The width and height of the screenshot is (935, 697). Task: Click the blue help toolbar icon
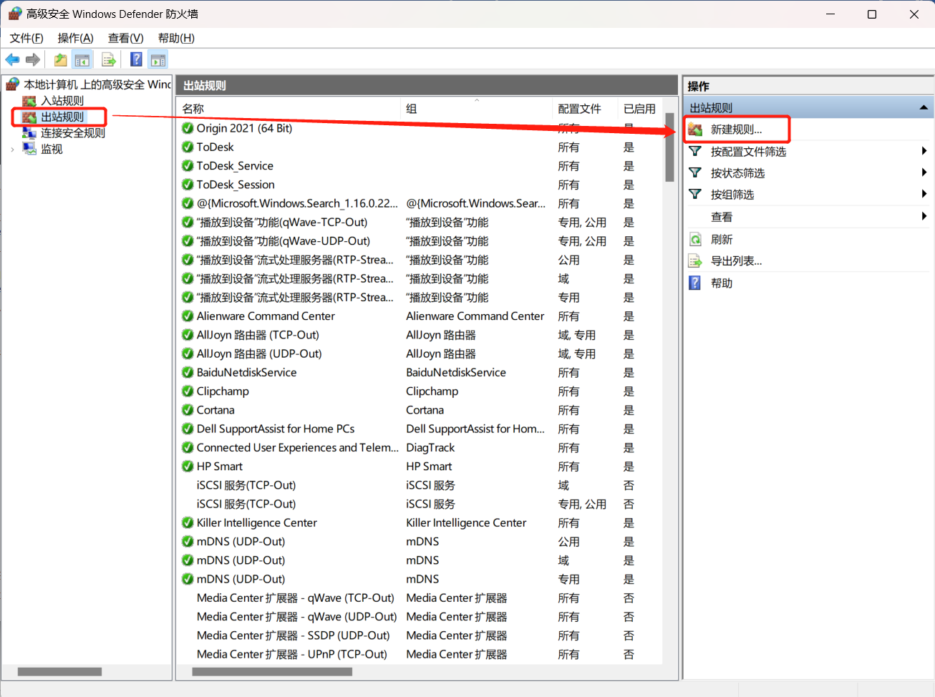(136, 60)
